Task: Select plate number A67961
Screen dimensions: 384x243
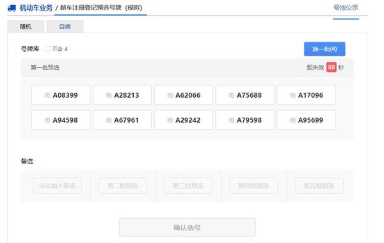Action: [x=122, y=120]
